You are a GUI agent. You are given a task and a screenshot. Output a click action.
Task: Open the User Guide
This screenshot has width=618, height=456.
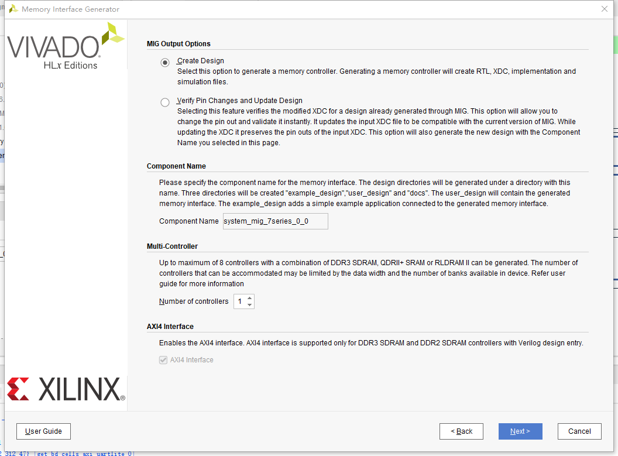43,431
